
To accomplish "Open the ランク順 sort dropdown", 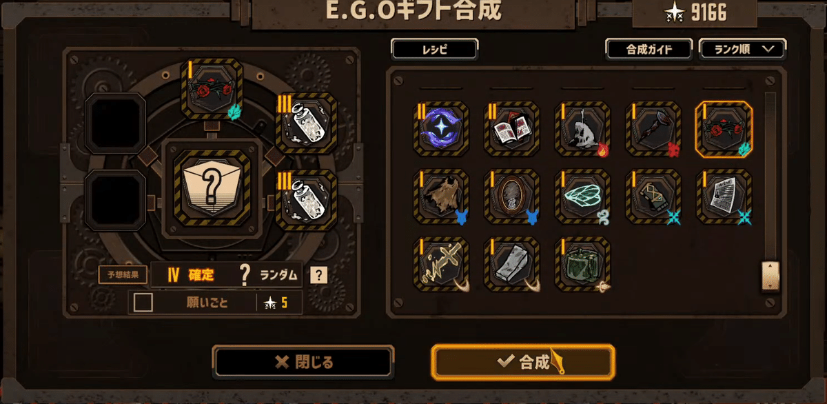I will (742, 50).
